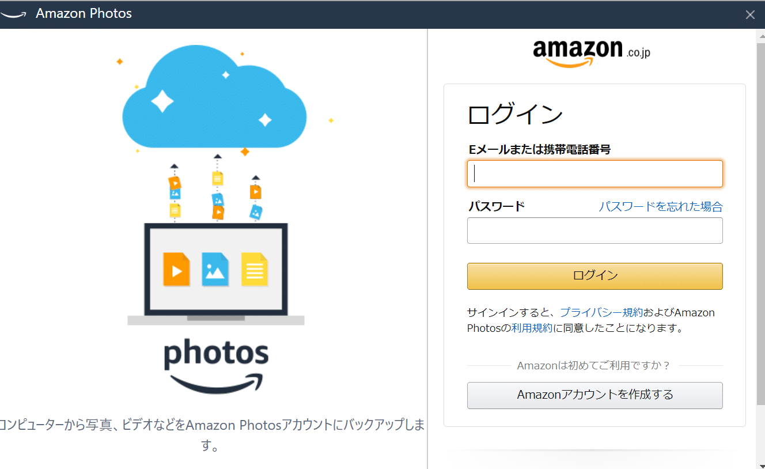Image resolution: width=765 pixels, height=469 pixels.
Task: Click the パスワード input field
Action: tap(594, 230)
